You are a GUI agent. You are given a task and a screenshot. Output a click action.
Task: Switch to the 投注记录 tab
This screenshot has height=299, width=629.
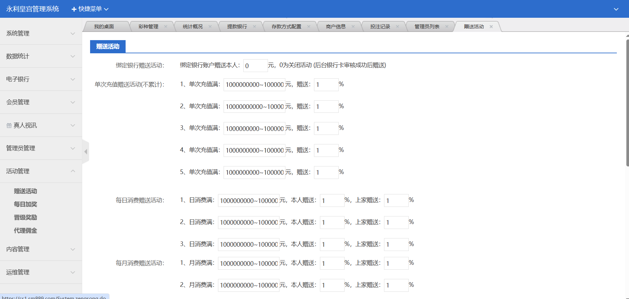[x=380, y=27]
